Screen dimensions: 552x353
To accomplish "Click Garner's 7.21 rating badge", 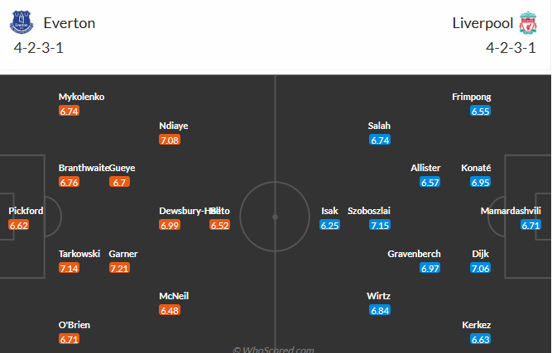I will [119, 268].
